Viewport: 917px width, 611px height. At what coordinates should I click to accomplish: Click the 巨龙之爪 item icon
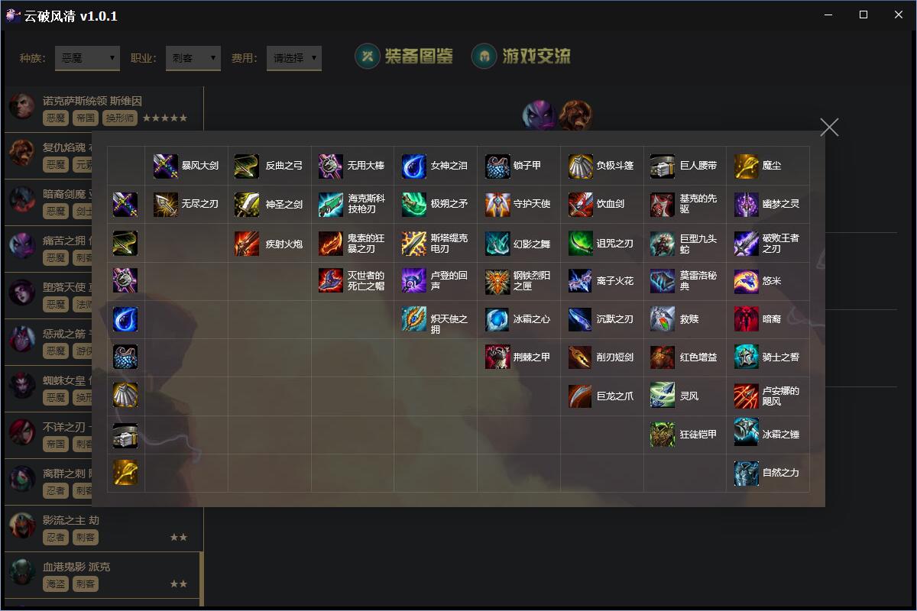(581, 396)
